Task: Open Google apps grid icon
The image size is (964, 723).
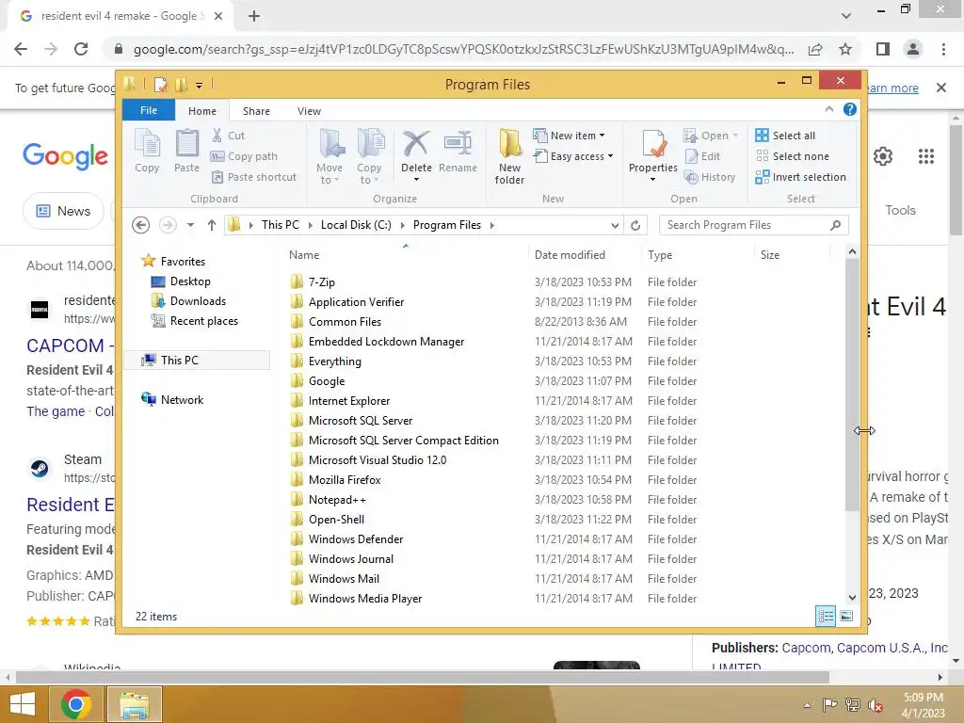Action: point(926,156)
